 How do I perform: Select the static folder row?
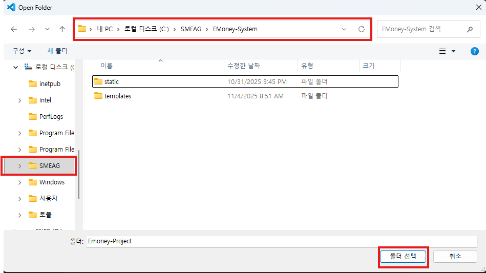[245, 81]
